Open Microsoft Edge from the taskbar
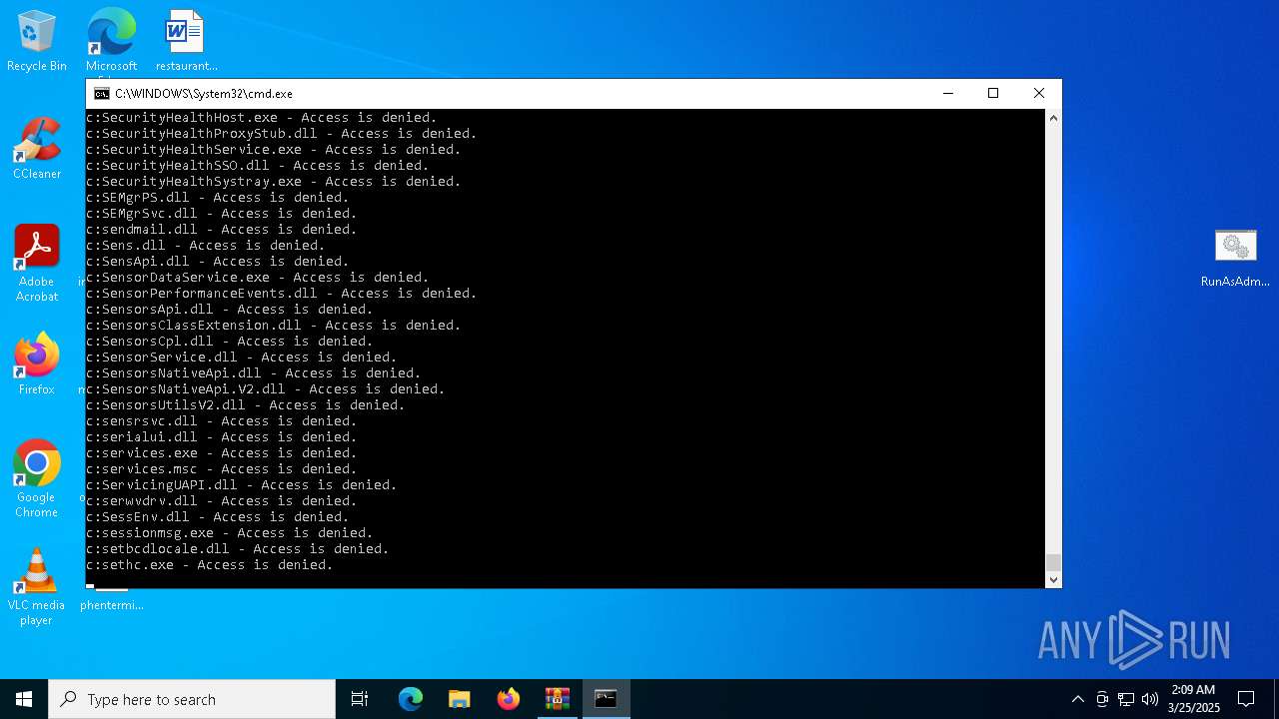 tap(411, 699)
